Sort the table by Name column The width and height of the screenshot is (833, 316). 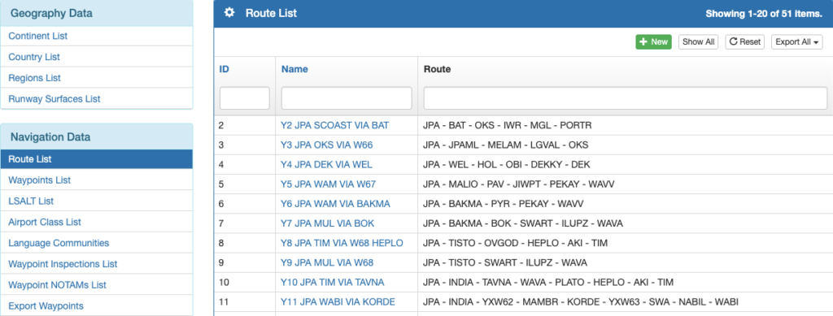click(x=294, y=69)
